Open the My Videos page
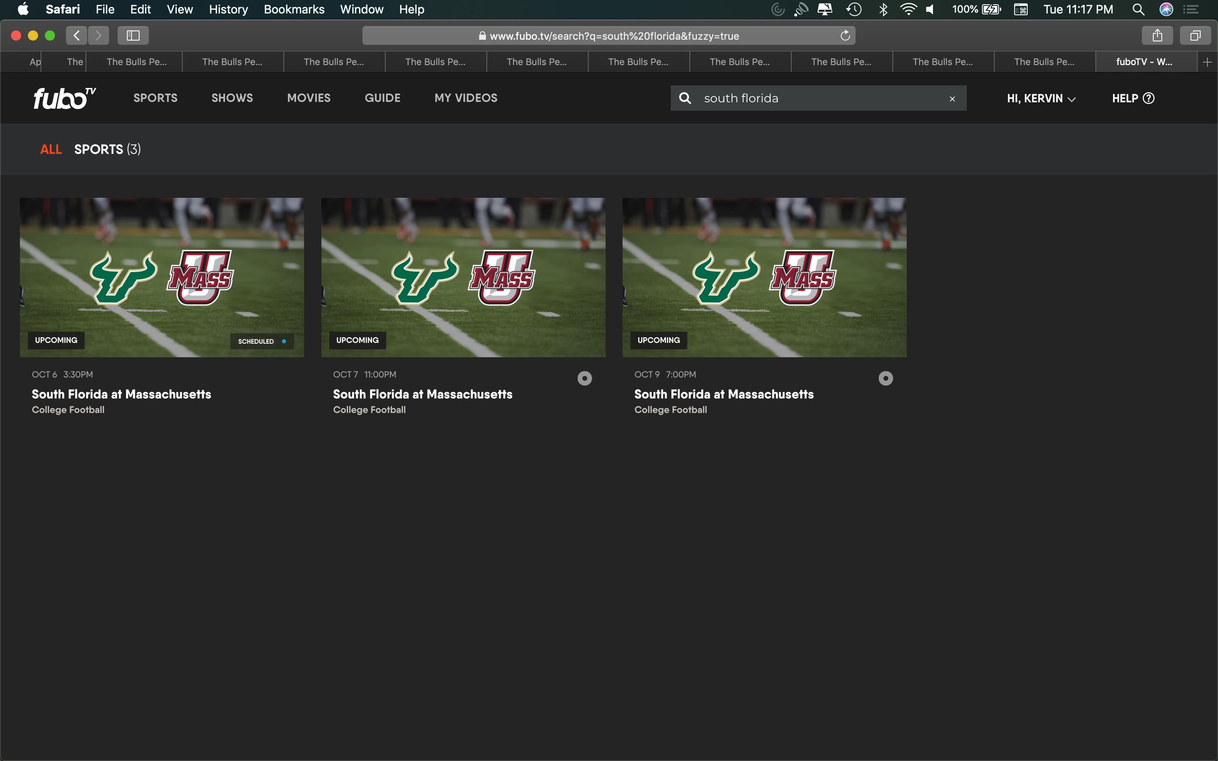The width and height of the screenshot is (1218, 761). pos(466,98)
